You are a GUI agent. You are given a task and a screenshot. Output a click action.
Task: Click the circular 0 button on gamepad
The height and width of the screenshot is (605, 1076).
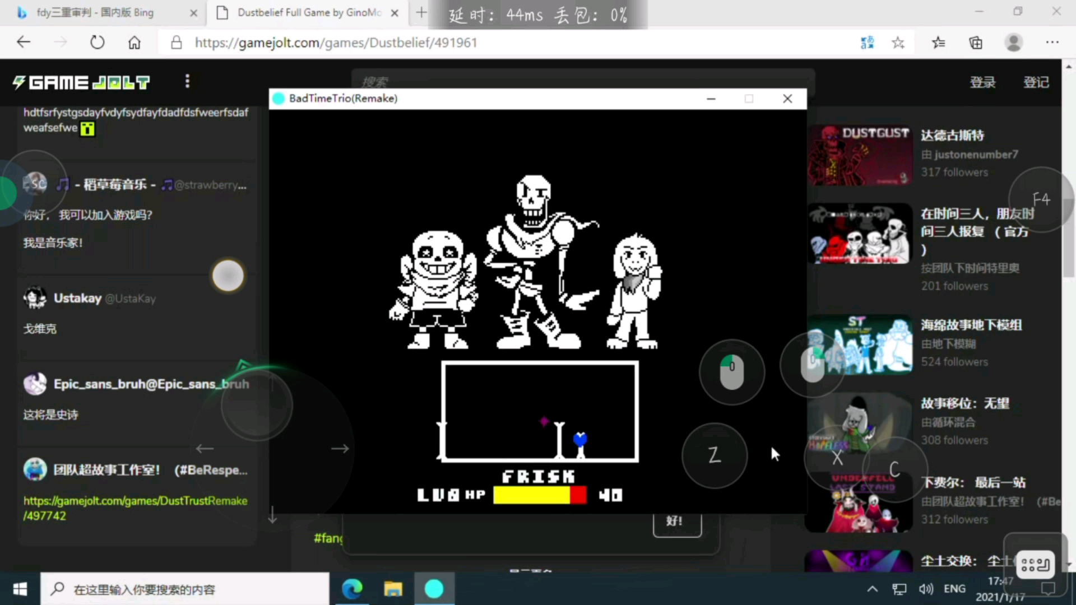click(730, 371)
